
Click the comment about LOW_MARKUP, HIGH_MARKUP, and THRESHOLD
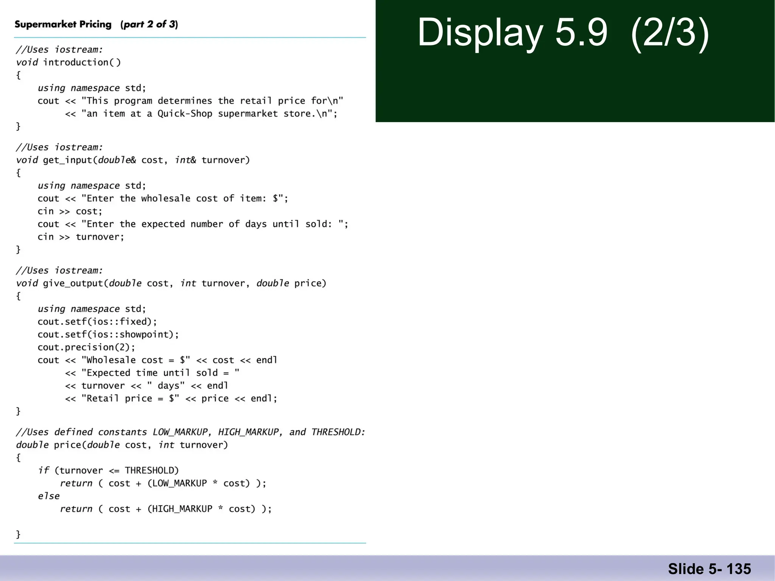[190, 432]
